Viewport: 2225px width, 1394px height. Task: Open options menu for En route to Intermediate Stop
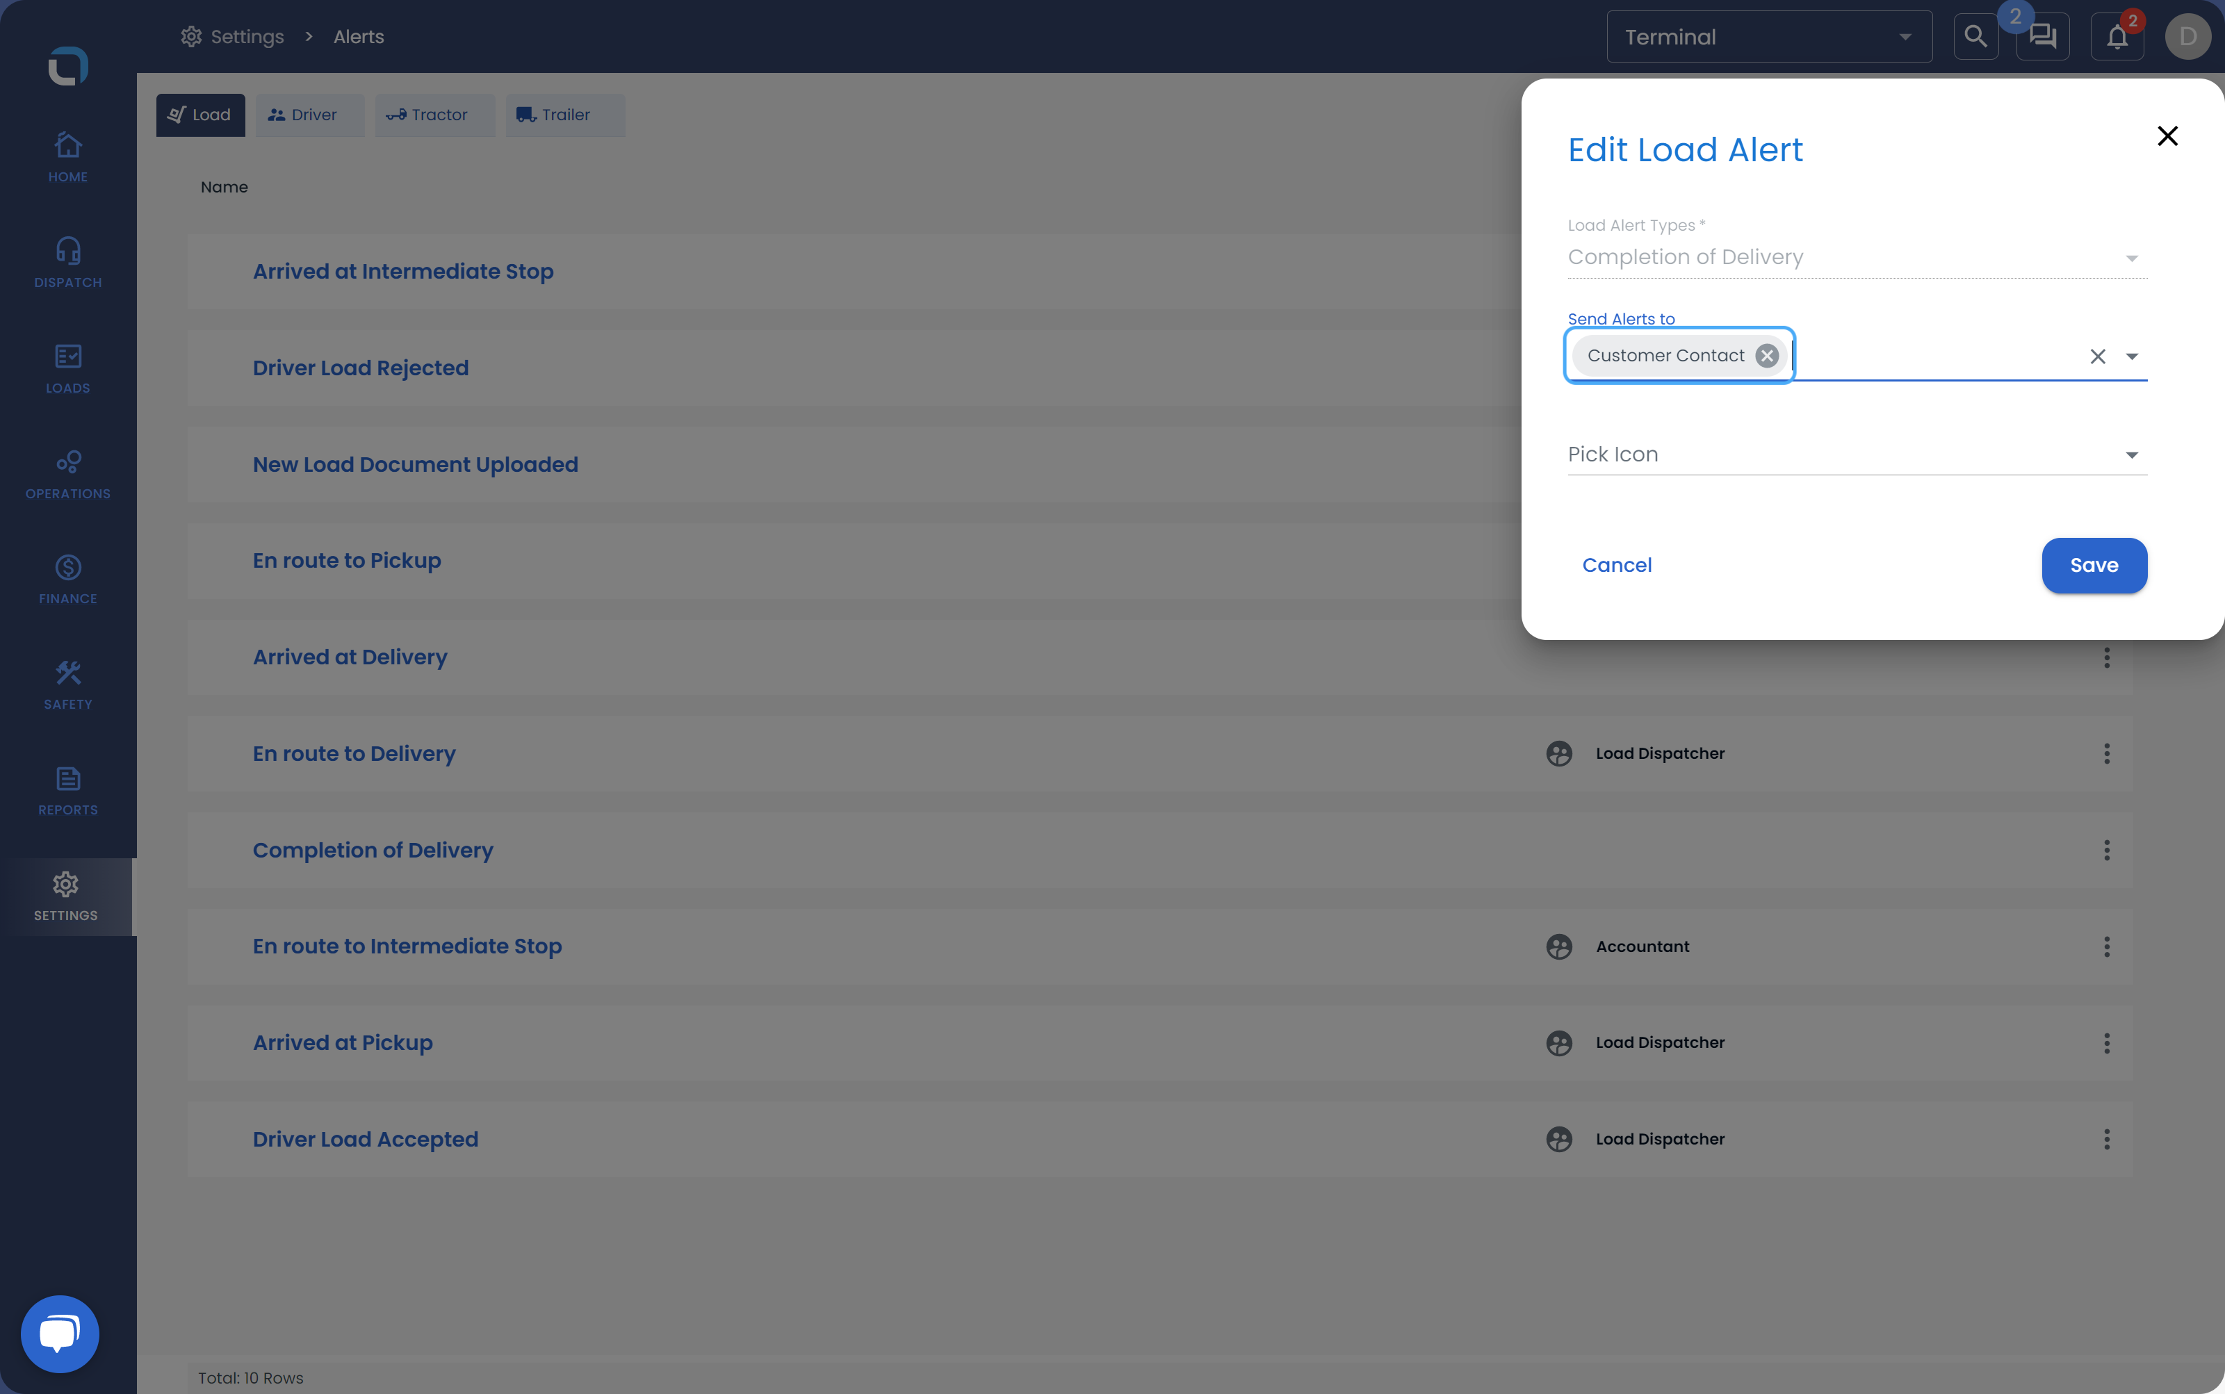tap(2106, 947)
